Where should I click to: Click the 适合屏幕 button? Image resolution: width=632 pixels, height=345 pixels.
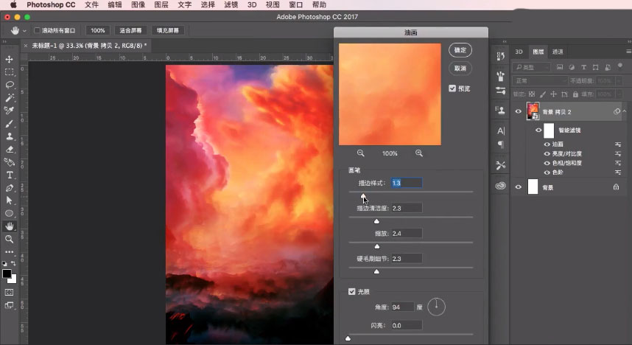[130, 30]
